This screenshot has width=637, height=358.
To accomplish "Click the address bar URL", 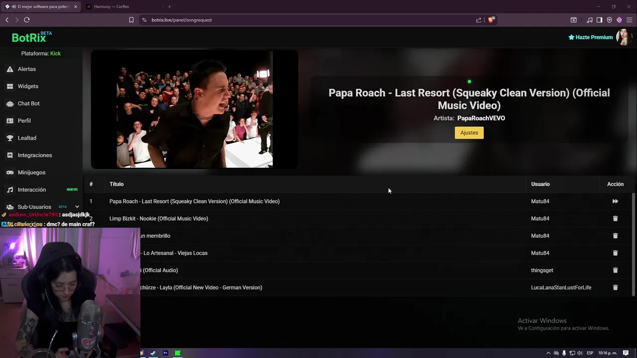I will pyautogui.click(x=182, y=20).
